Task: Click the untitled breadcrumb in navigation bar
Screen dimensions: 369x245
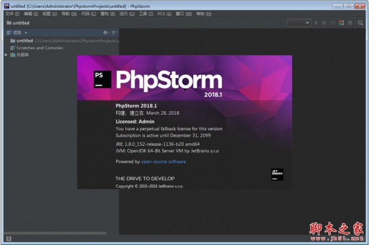Action: (18, 23)
